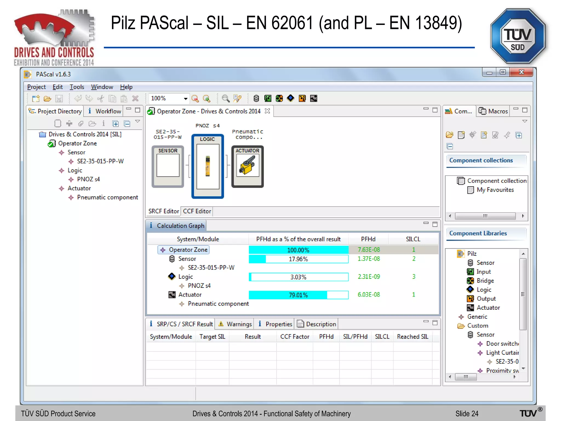The image size is (561, 421).
Task: Open the Window menu
Action: point(102,87)
